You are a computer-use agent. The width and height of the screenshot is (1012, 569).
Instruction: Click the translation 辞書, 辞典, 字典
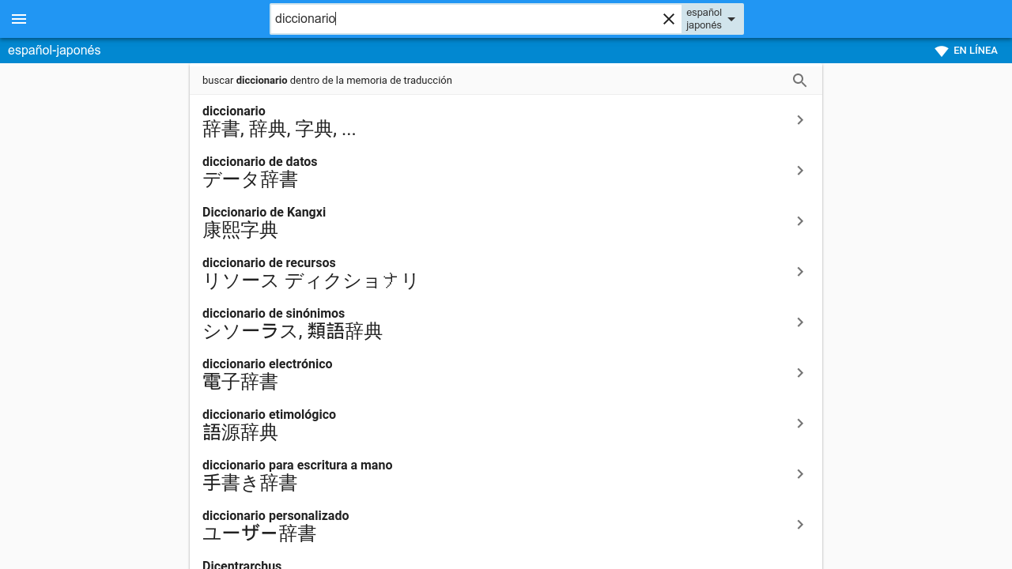[x=279, y=130]
